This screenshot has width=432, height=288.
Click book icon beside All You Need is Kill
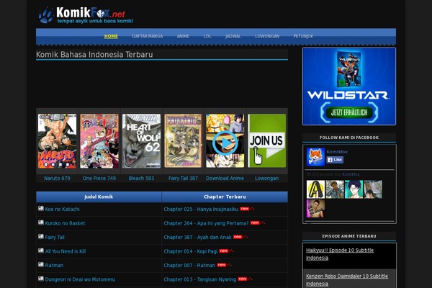pyautogui.click(x=41, y=251)
